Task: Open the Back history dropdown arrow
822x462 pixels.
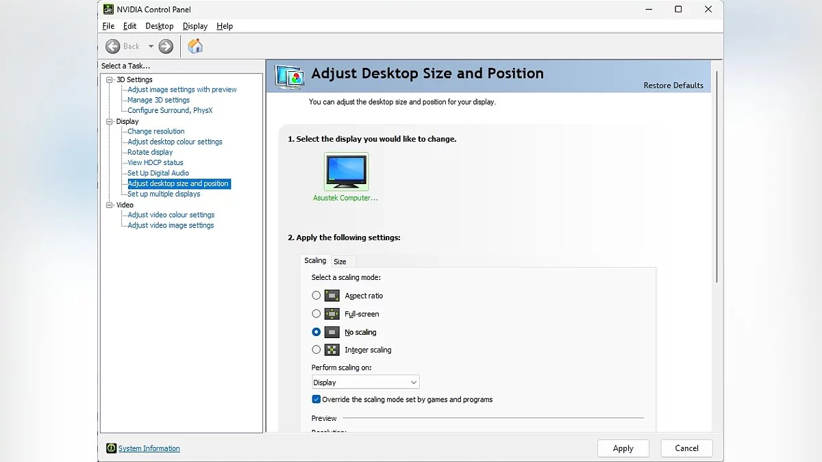Action: pos(151,47)
